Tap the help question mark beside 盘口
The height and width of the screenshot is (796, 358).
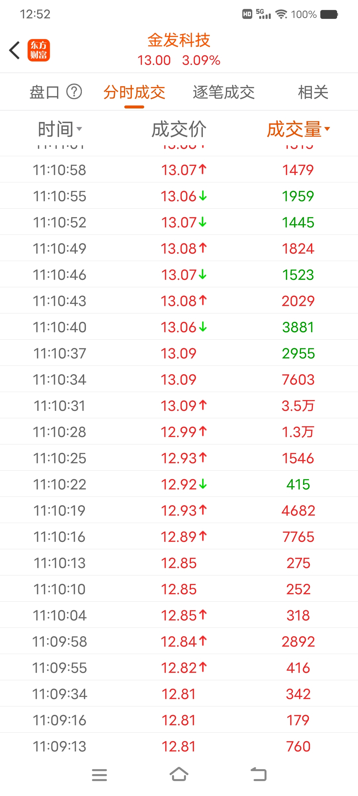pos(74,92)
